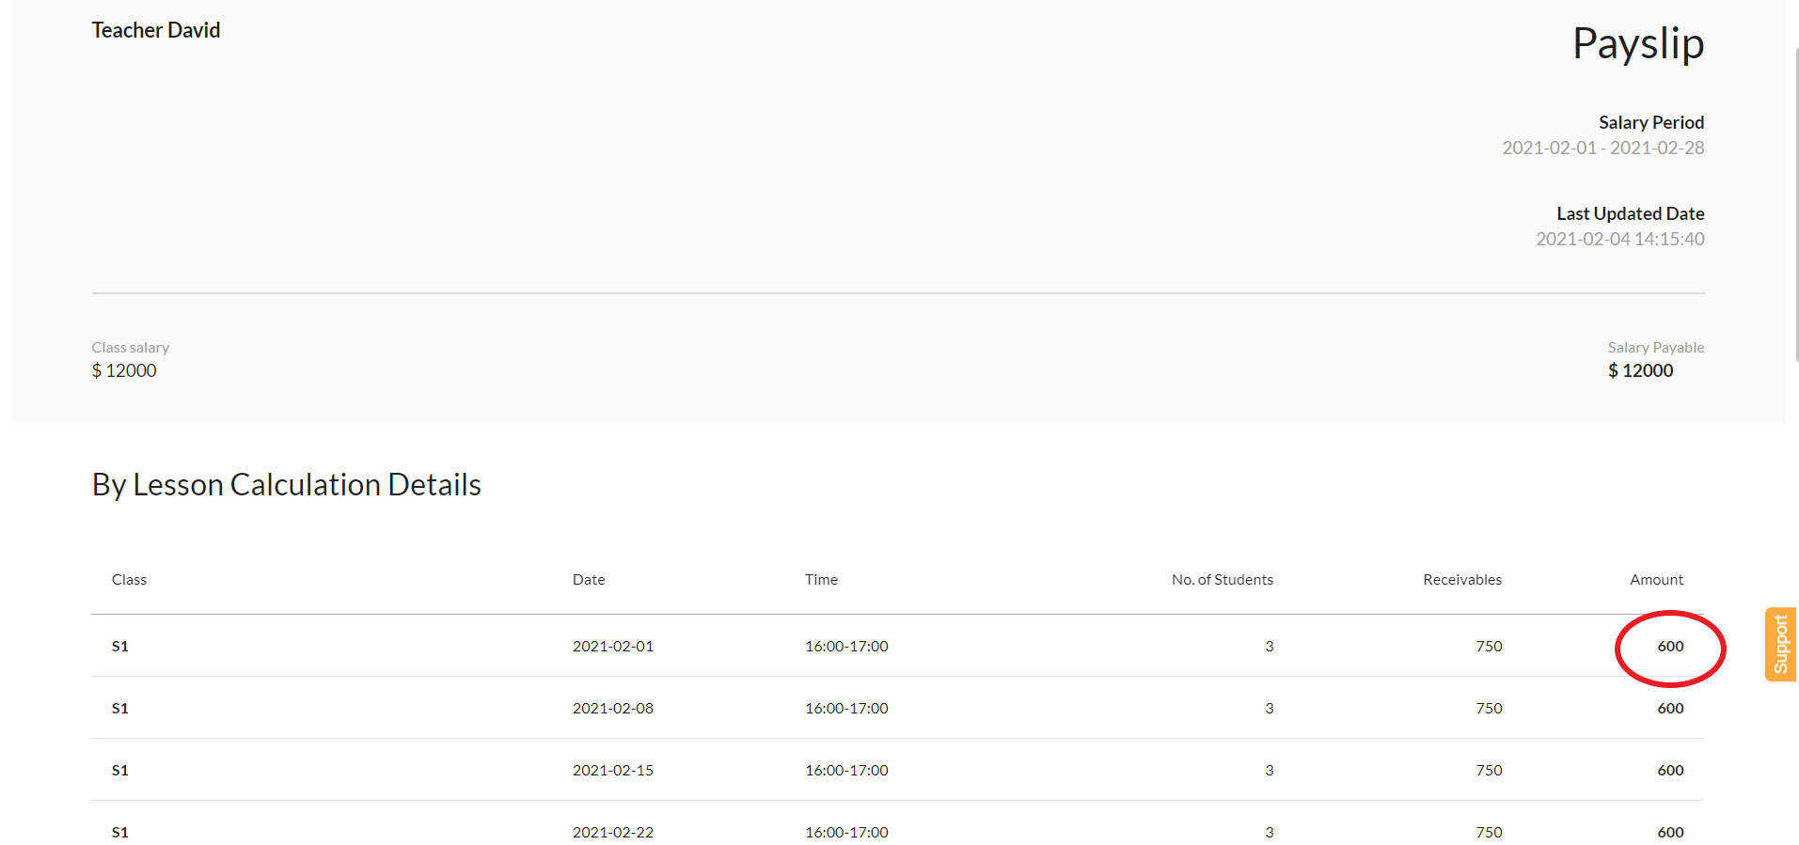Select the Salary Payable $12000 amount
1799x845 pixels.
point(1640,370)
